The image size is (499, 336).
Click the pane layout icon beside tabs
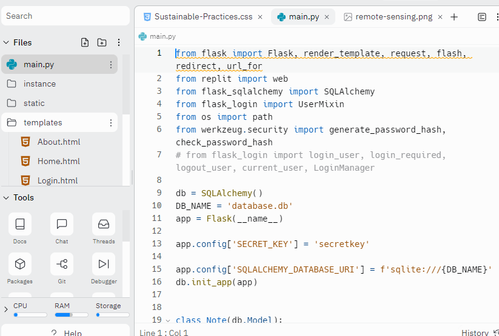point(482,17)
